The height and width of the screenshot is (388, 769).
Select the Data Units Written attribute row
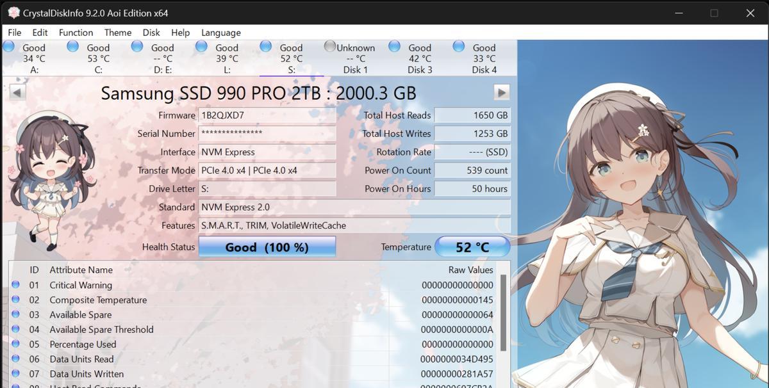[254, 374]
